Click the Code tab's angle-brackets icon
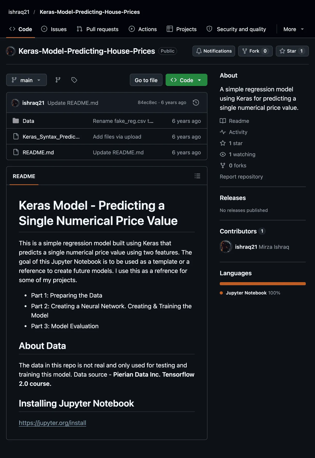 12,29
